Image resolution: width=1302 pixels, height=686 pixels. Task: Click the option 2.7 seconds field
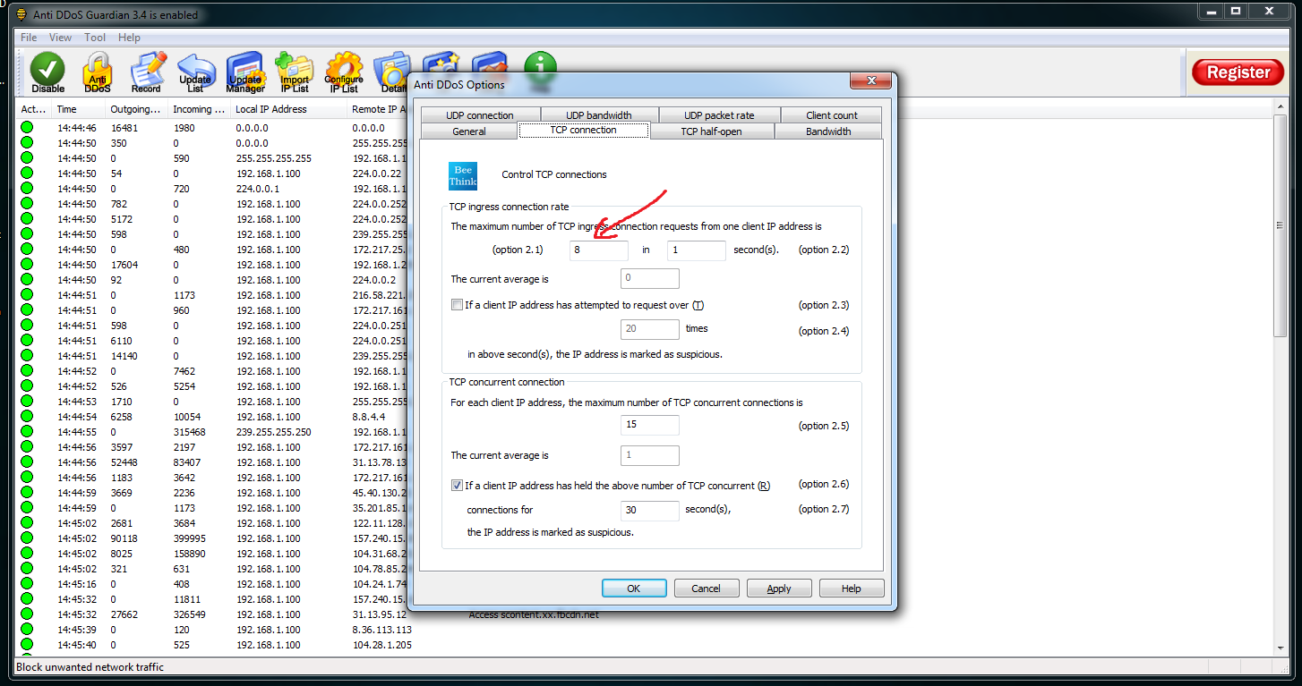(649, 510)
